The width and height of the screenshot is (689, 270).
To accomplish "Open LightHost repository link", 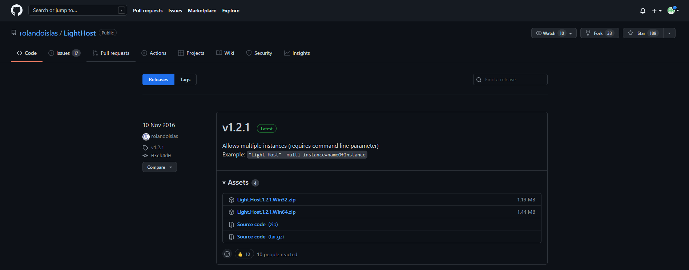I will pyautogui.click(x=80, y=33).
